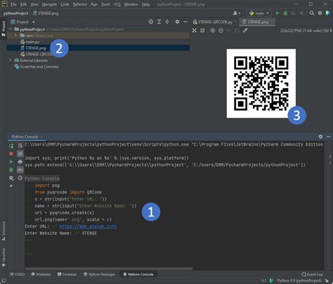
Task: Toggle read-only lock icon in status bar
Action: coord(327,280)
